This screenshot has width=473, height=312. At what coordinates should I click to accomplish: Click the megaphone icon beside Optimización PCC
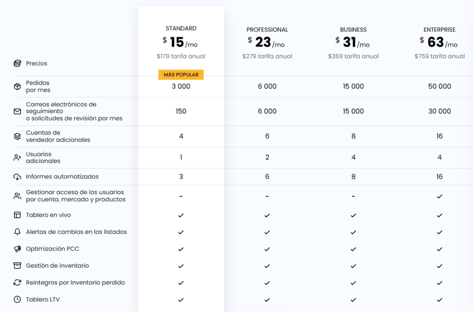pos(17,248)
